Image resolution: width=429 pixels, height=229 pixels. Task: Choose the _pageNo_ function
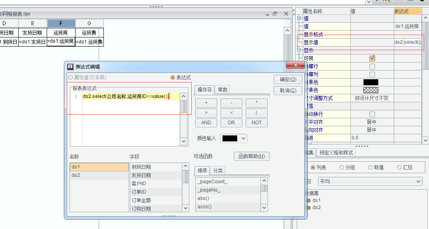(228, 190)
